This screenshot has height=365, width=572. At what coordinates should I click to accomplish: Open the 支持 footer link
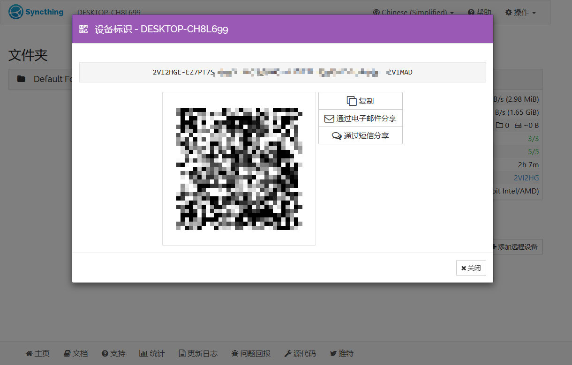pos(113,353)
